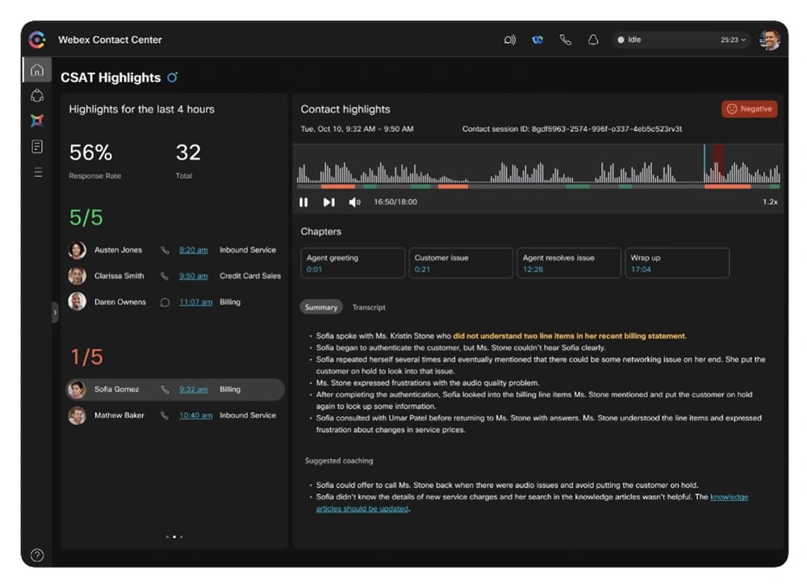Click the 16:50/18:00 playback time
This screenshot has height=585, width=807.
click(x=395, y=202)
